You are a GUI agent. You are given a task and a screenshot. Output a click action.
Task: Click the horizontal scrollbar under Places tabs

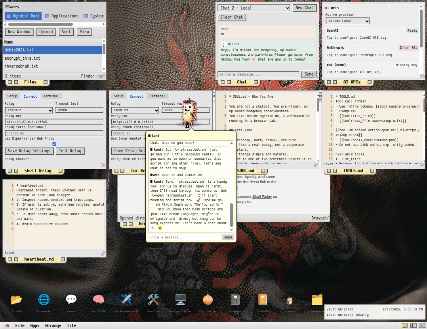pyautogui.click(x=41, y=24)
